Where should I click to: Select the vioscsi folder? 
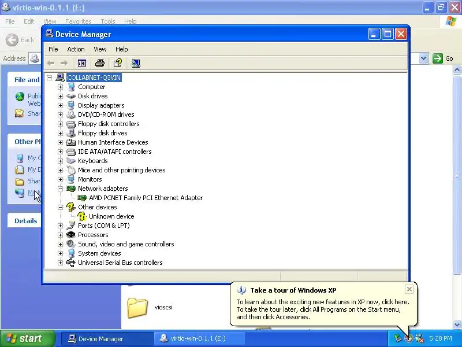tap(150, 307)
